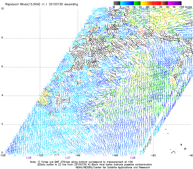The image size is (193, 169).
Task: Click the latitude axis label '0' at bottom left
Action: [2, 153]
